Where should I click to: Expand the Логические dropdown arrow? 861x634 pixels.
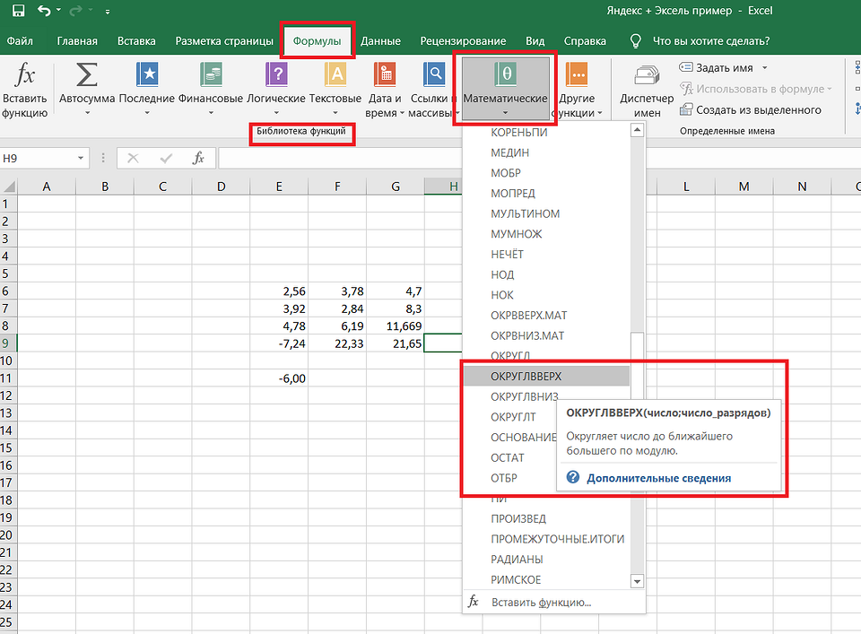(276, 113)
